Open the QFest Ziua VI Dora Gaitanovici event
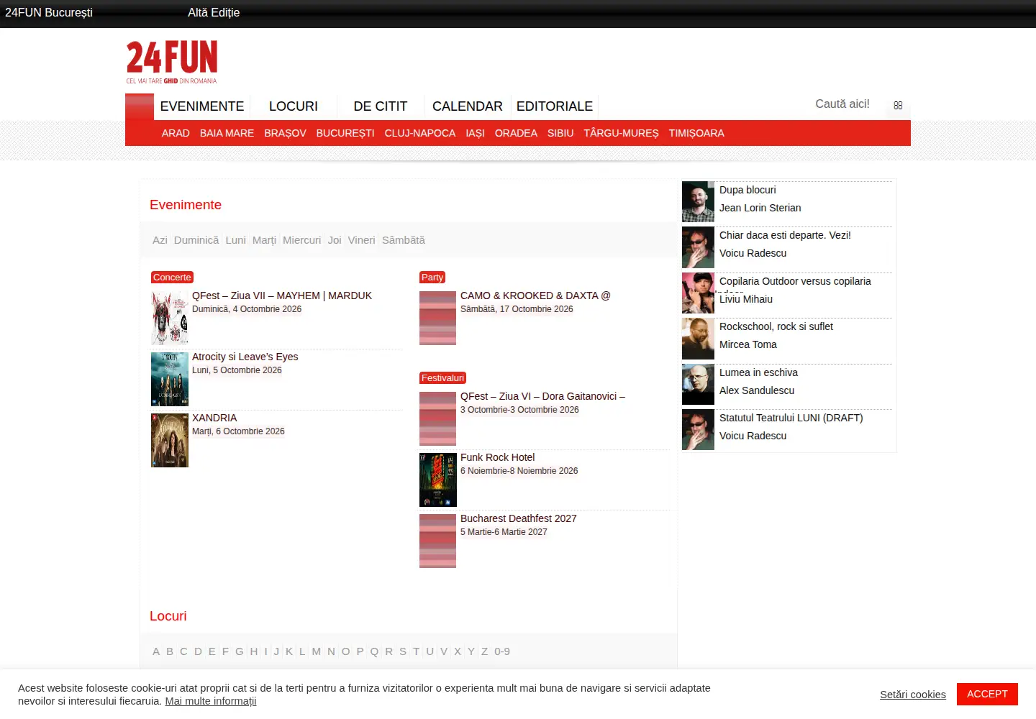Viewport: 1036px width, 719px height. click(542, 396)
